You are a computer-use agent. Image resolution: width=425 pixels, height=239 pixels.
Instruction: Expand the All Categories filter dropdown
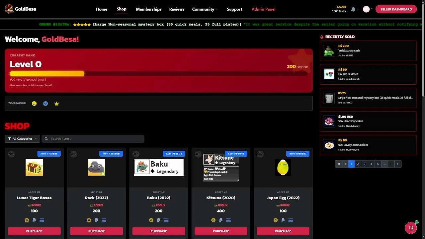point(22,139)
